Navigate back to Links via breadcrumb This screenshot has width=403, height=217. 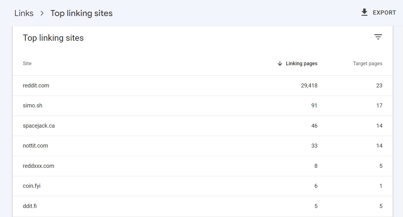click(24, 13)
